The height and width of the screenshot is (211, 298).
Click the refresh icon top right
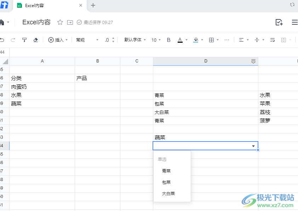(292, 5)
